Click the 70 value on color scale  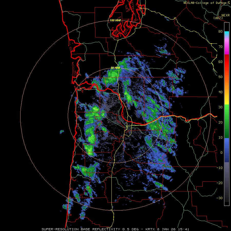220,46
